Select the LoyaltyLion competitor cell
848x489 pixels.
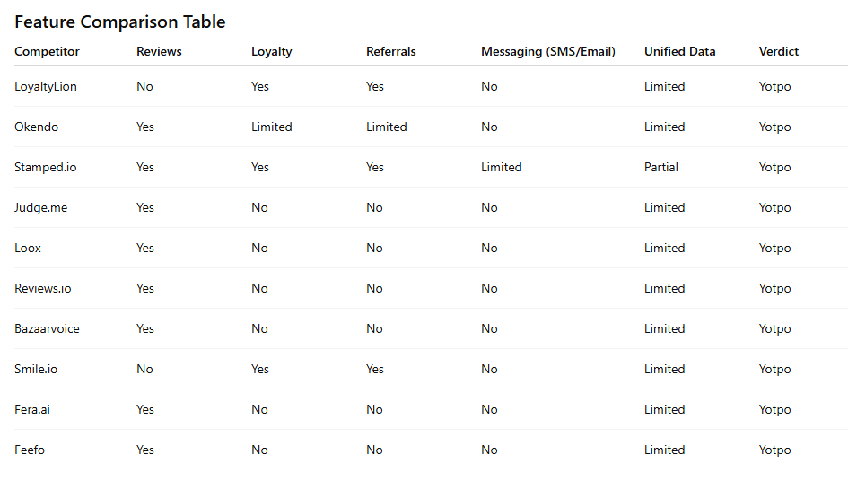(46, 86)
